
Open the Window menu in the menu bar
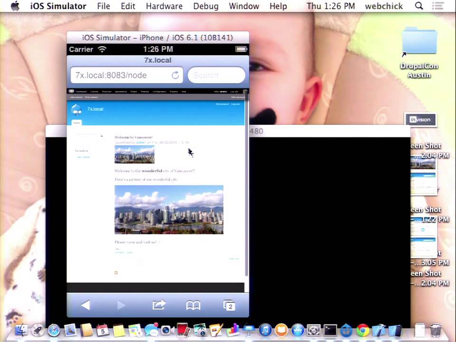pyautogui.click(x=244, y=6)
